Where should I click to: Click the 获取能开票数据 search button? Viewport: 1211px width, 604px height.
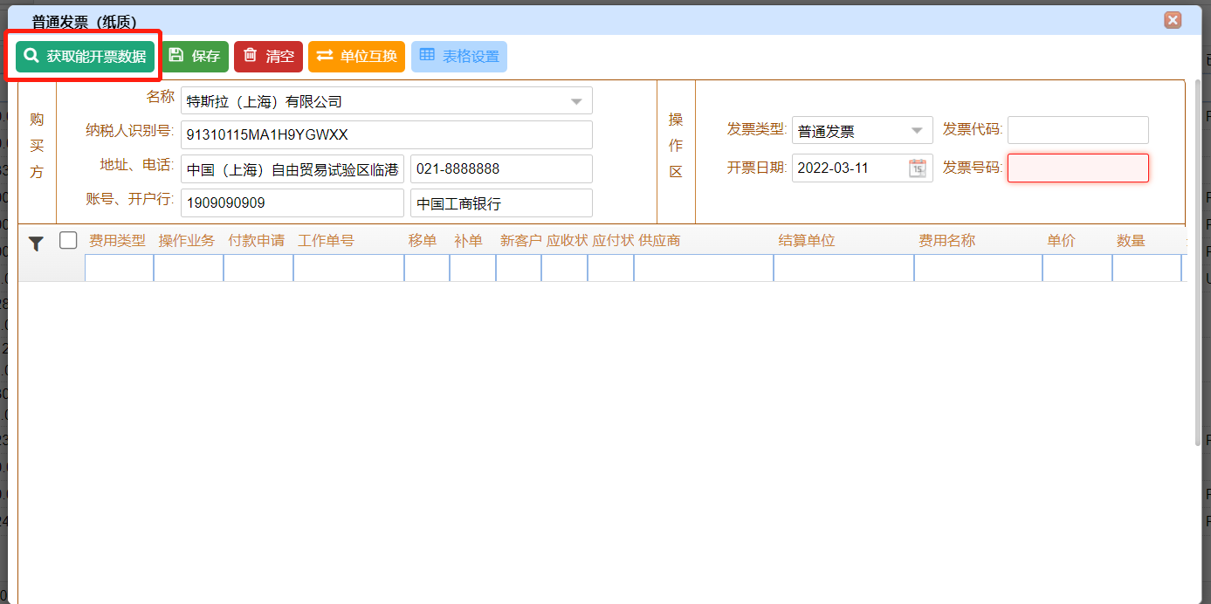(x=85, y=57)
